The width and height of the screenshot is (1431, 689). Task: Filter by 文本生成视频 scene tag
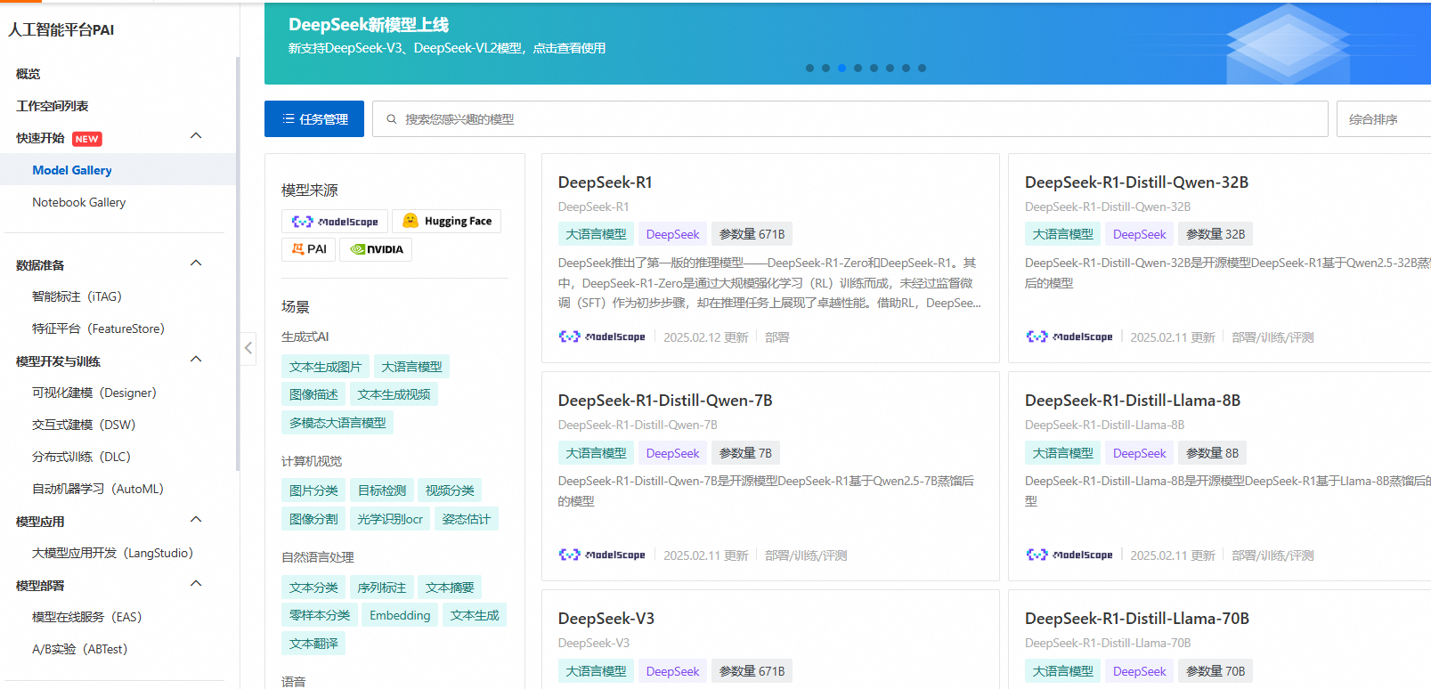point(394,394)
